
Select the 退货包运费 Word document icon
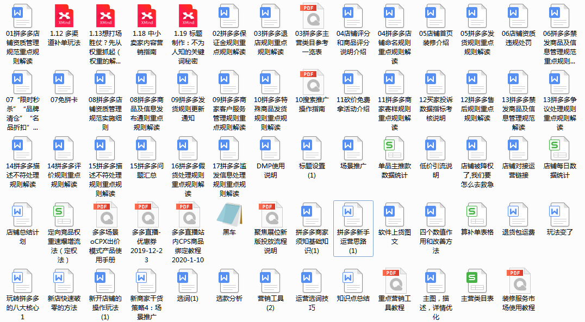[x=519, y=214]
